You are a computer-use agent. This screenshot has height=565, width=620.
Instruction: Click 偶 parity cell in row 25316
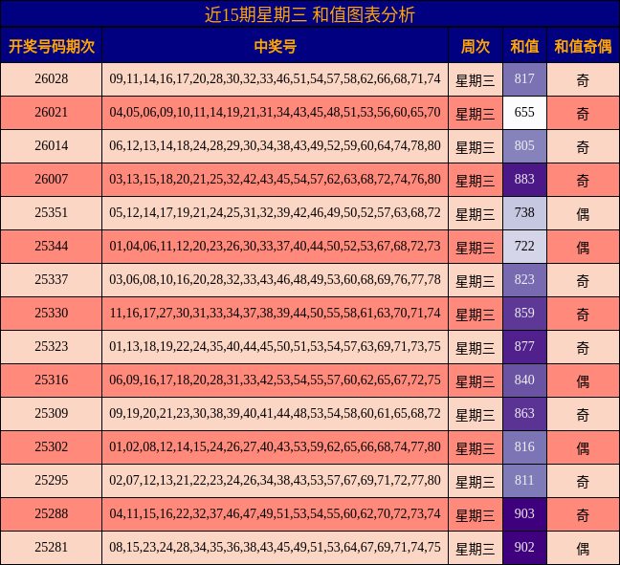coord(583,381)
